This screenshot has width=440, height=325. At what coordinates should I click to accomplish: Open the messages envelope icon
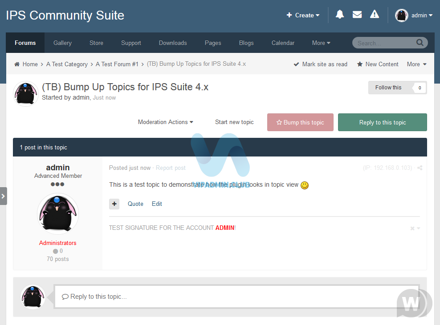point(357,15)
